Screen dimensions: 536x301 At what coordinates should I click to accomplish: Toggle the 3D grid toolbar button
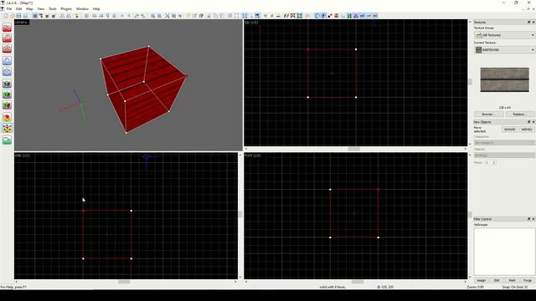coord(41,16)
